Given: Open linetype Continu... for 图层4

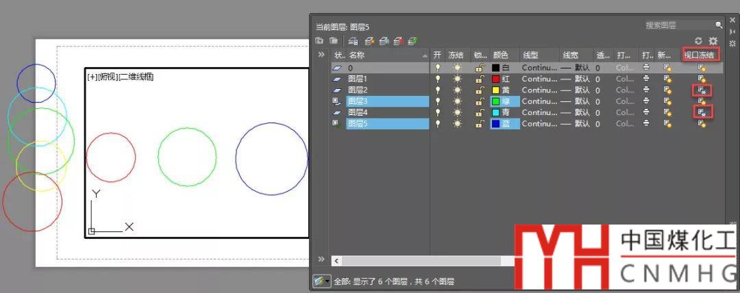Looking at the screenshot, I should [540, 112].
